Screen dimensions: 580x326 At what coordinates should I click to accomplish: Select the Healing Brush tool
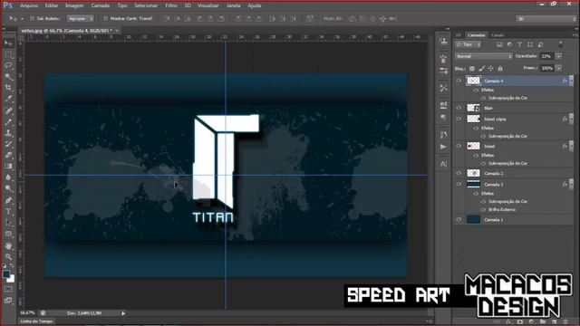click(x=8, y=110)
